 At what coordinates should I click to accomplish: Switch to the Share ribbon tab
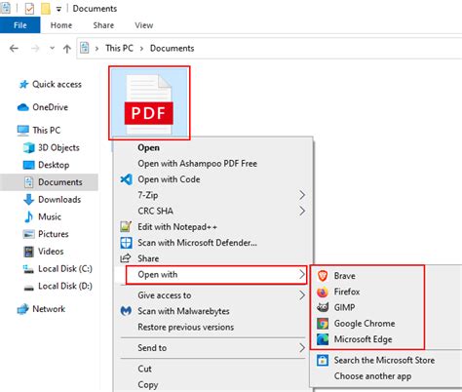(x=103, y=25)
